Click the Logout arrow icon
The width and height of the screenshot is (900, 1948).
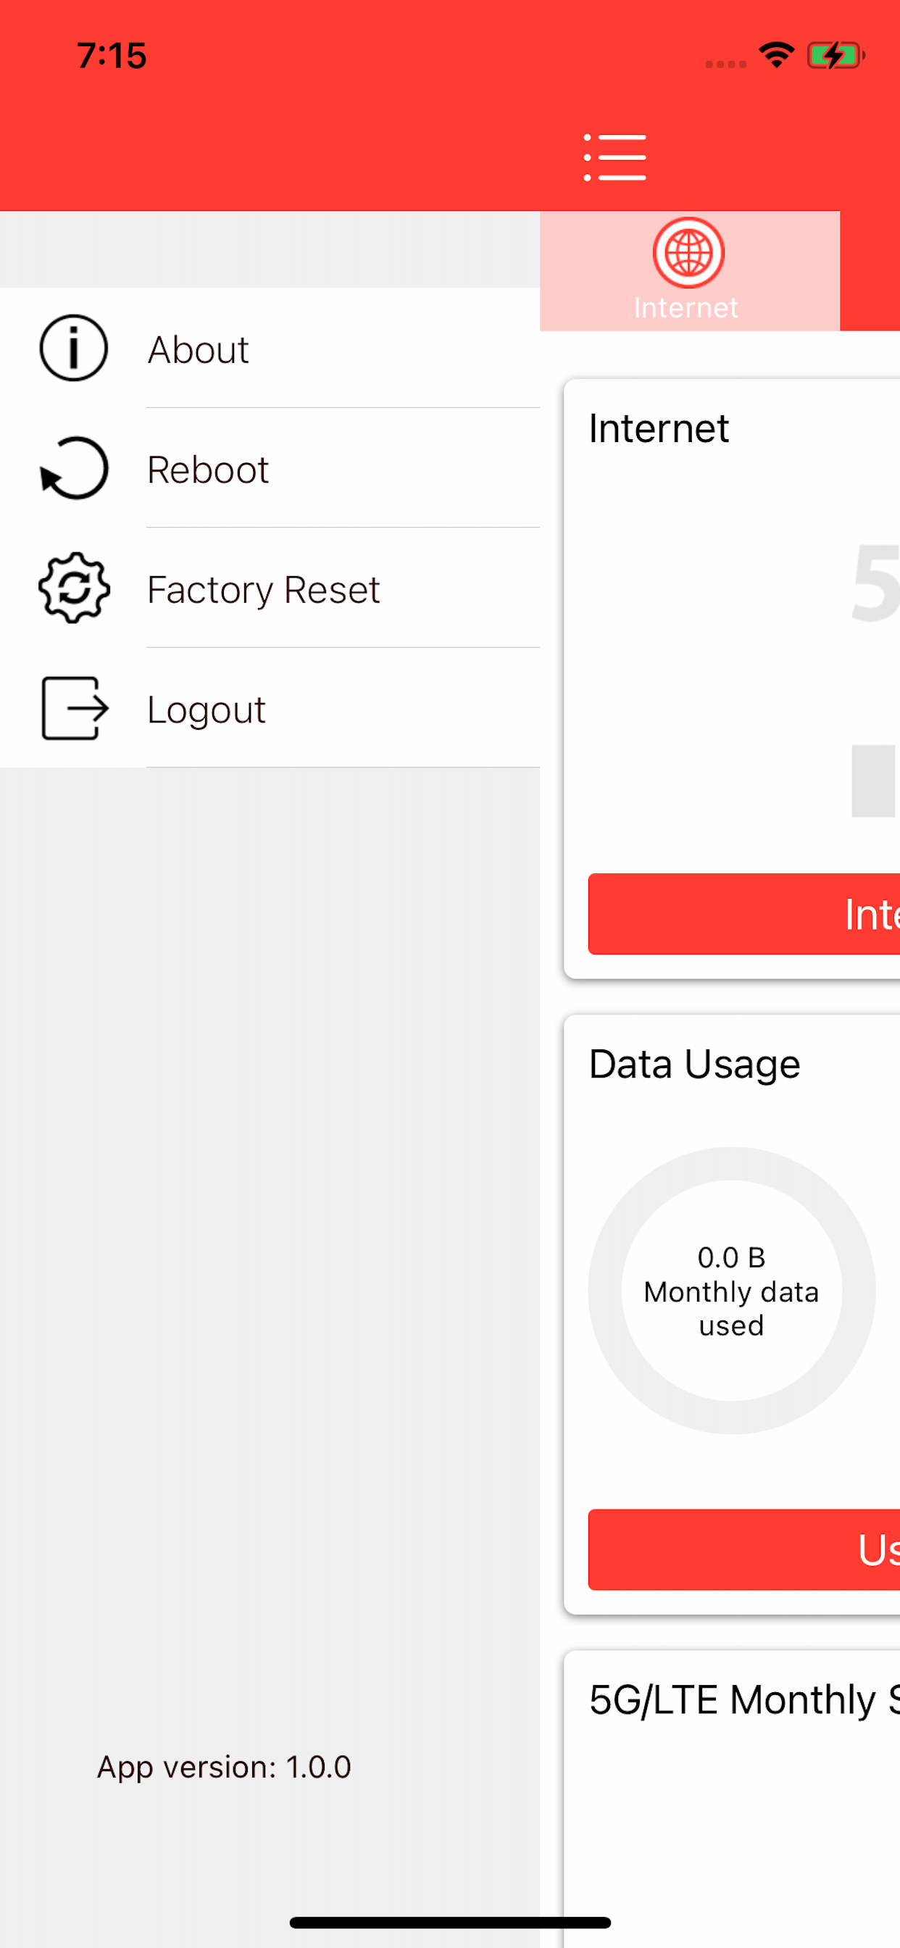pyautogui.click(x=74, y=708)
